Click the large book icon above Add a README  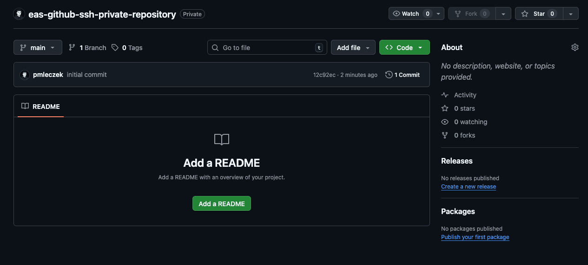[222, 139]
